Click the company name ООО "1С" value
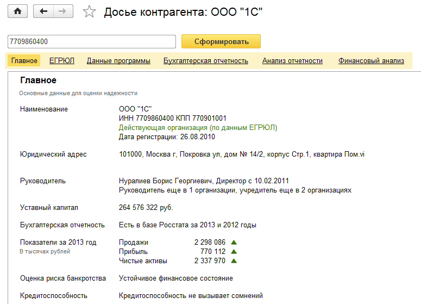This screenshot has height=304, width=421. (x=135, y=109)
